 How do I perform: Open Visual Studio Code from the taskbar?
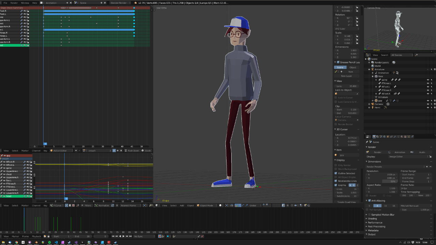pos(56,242)
